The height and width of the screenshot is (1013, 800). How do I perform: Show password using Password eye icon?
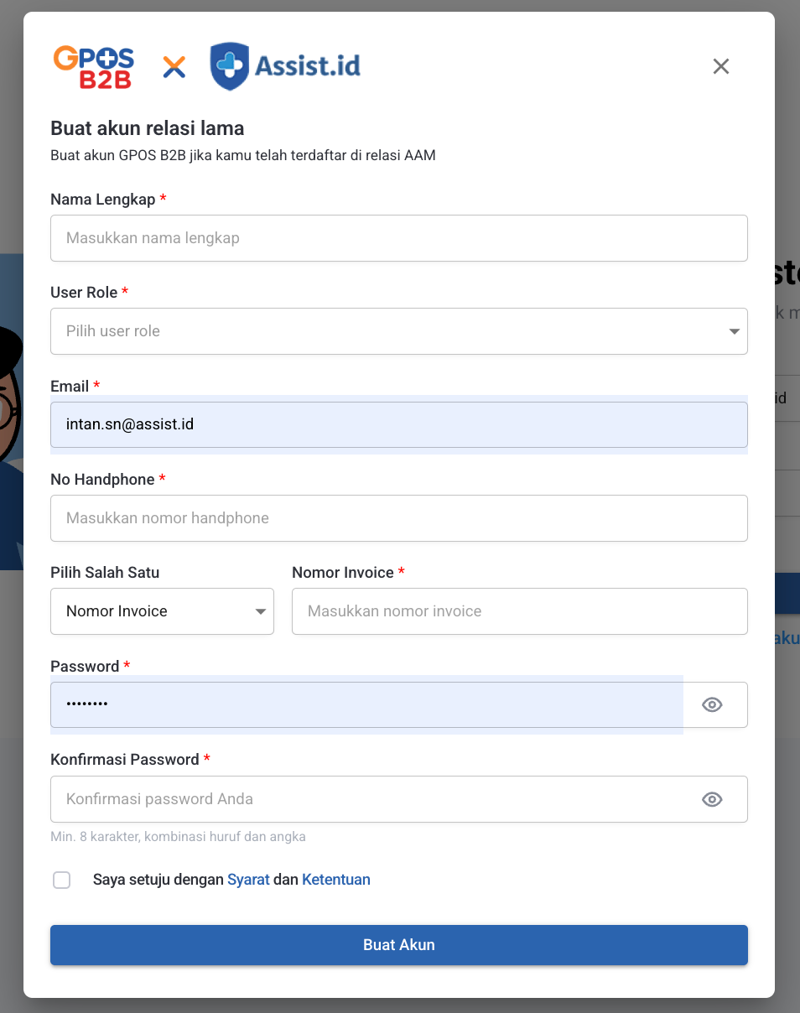click(x=712, y=705)
